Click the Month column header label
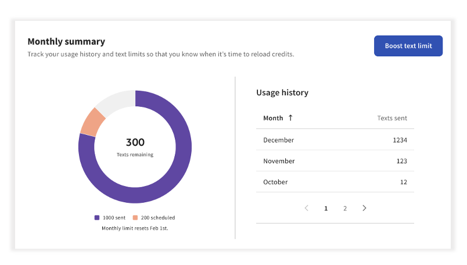The image size is (467, 265). [x=273, y=118]
